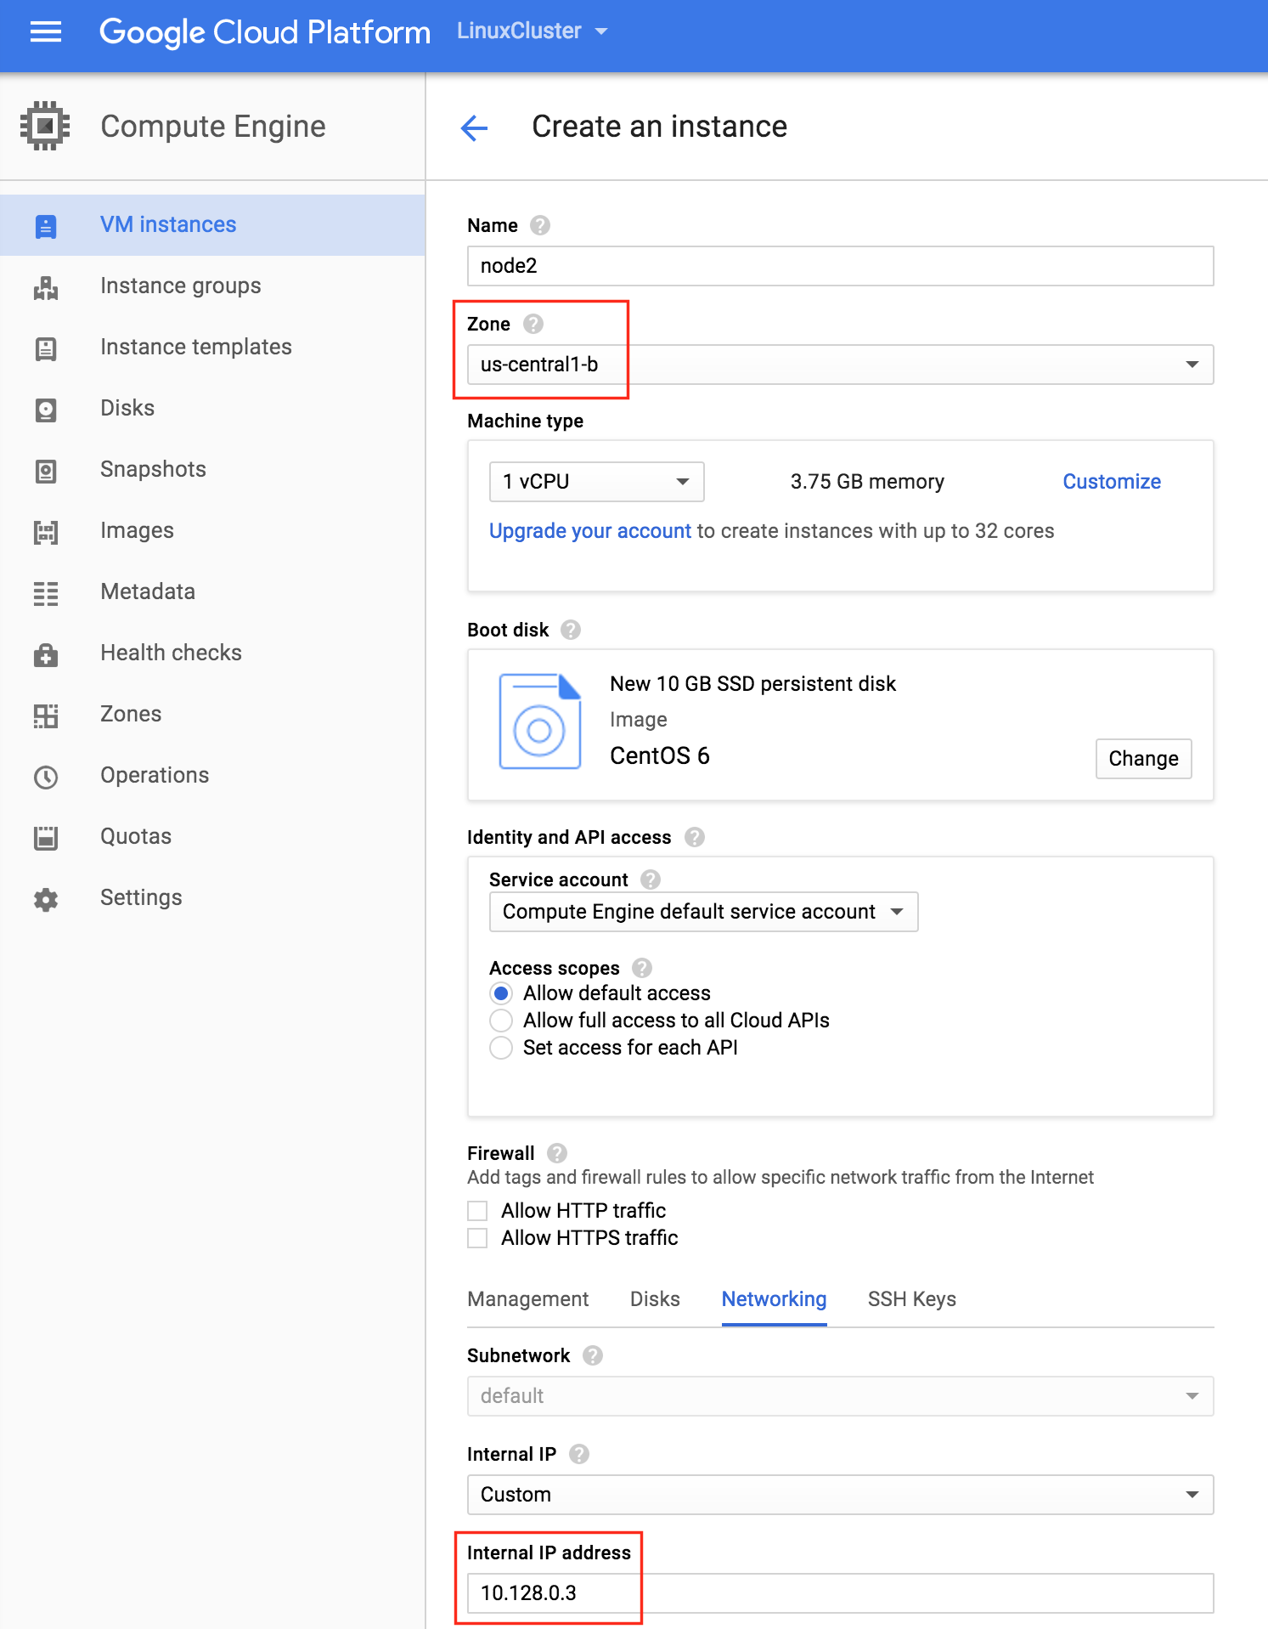This screenshot has width=1268, height=1629.
Task: Click the Quotas sidebar icon
Action: pos(46,838)
